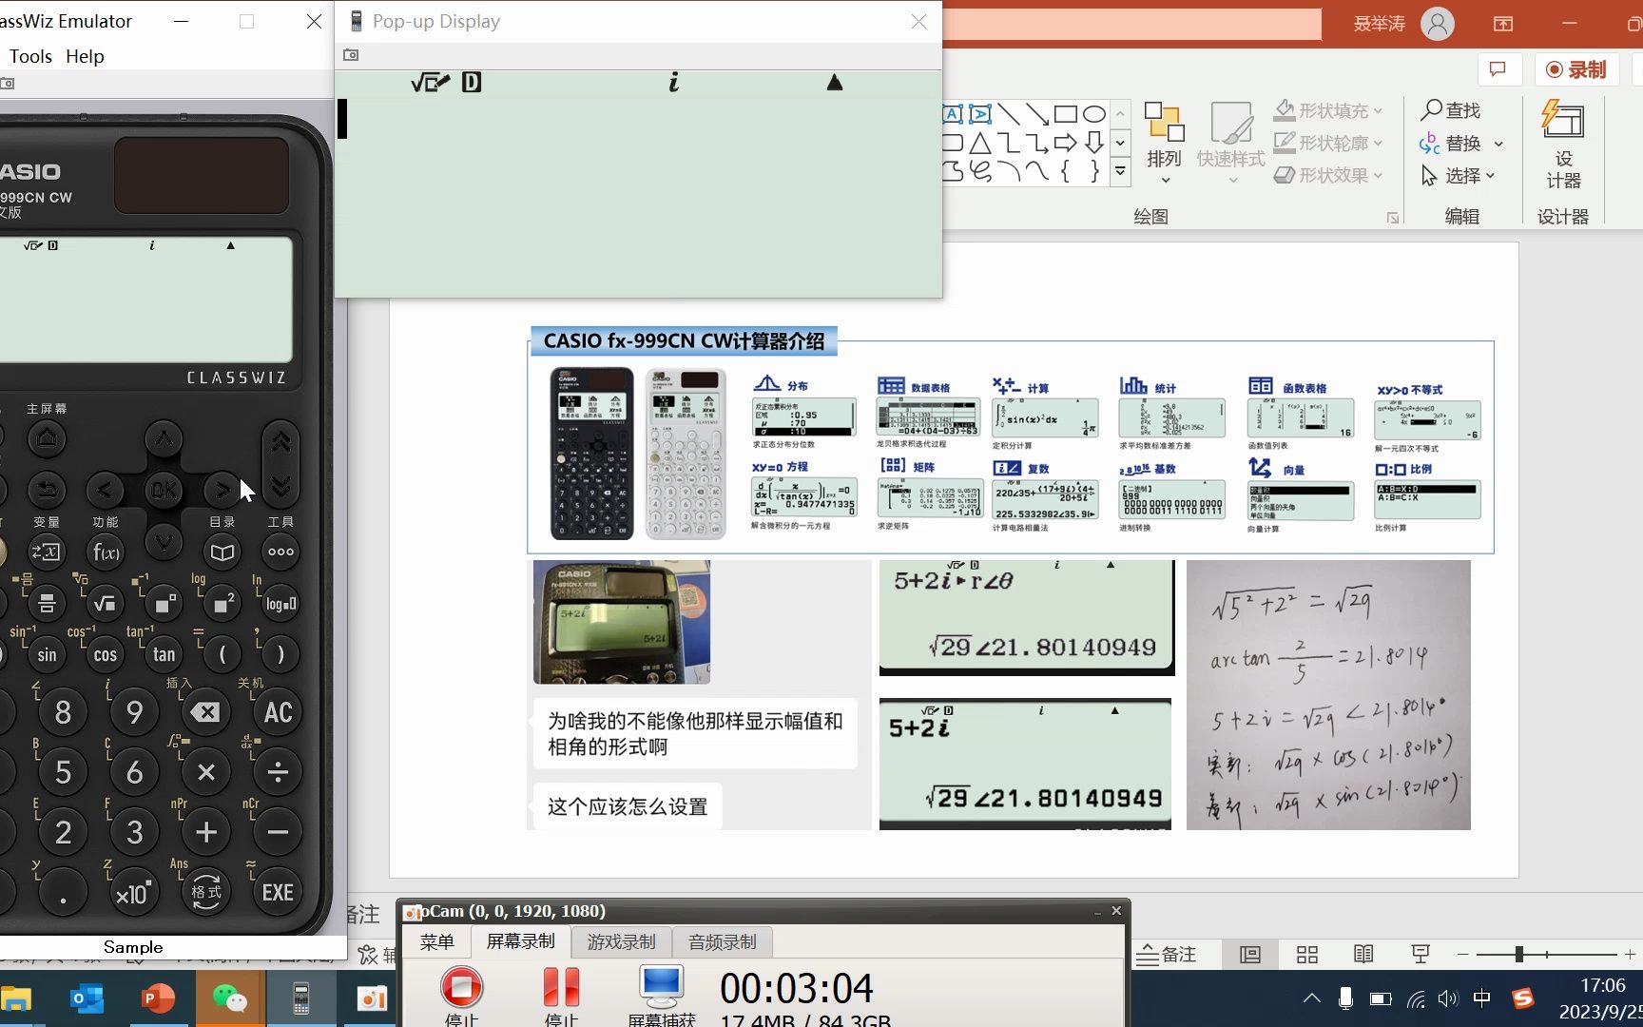This screenshot has width=1643, height=1027.
Task: Click the f(x) function key
Action: click(106, 552)
